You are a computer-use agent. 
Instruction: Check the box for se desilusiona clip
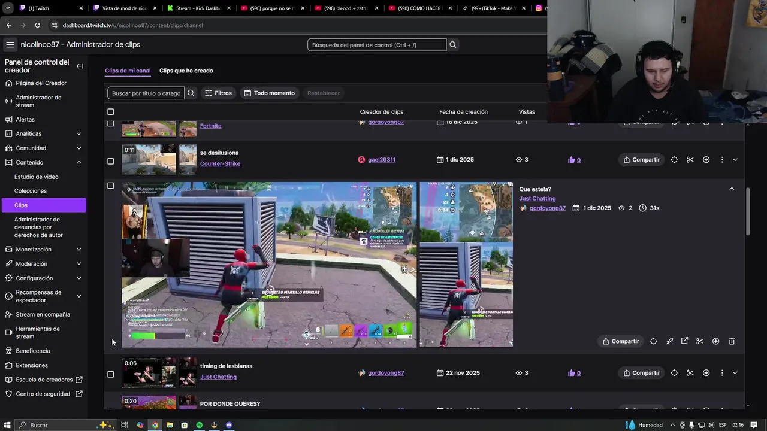point(110,161)
